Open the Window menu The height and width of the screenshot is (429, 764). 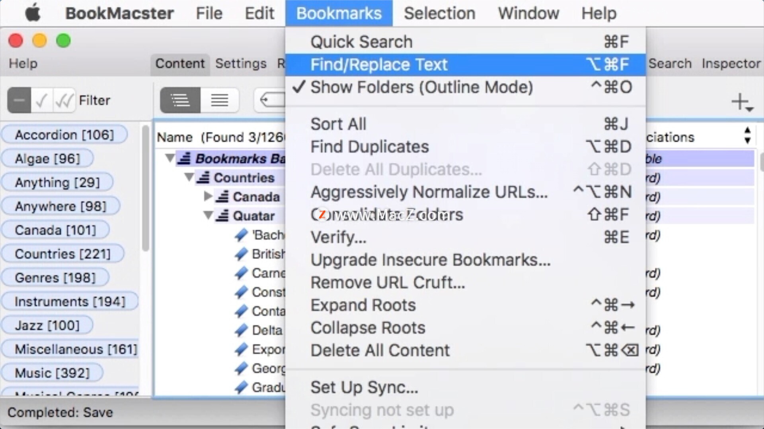coord(528,13)
